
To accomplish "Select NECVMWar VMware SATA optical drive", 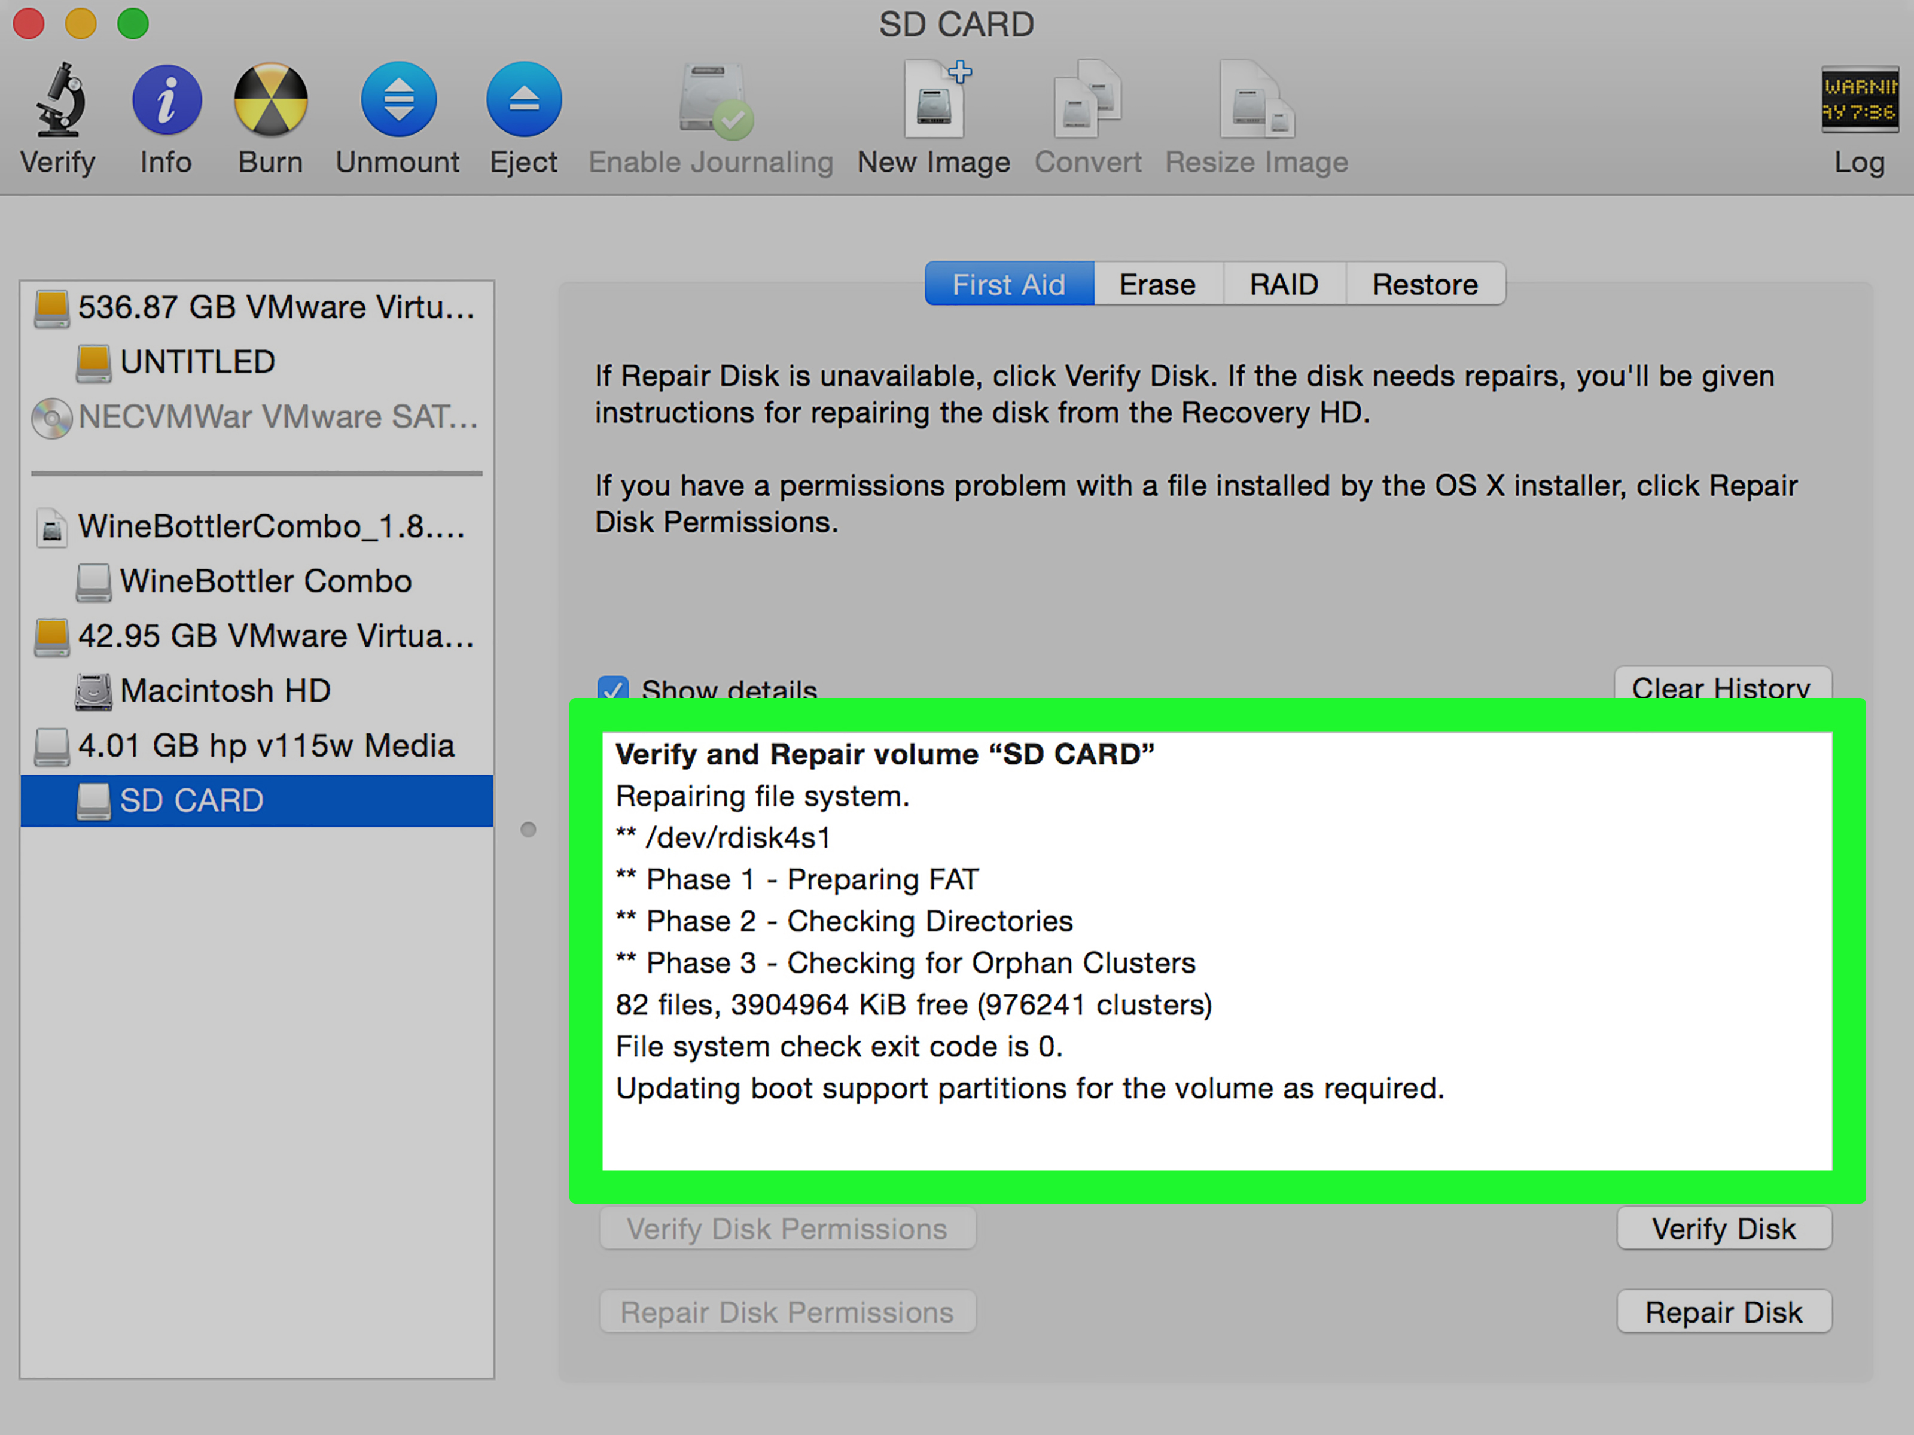I will (x=257, y=417).
